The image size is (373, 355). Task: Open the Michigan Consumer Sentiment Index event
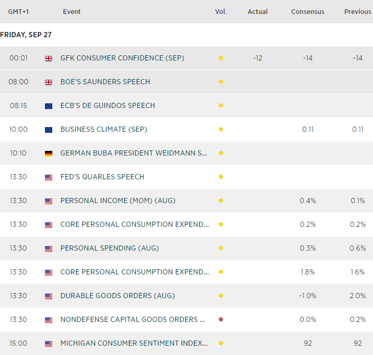tap(134, 343)
